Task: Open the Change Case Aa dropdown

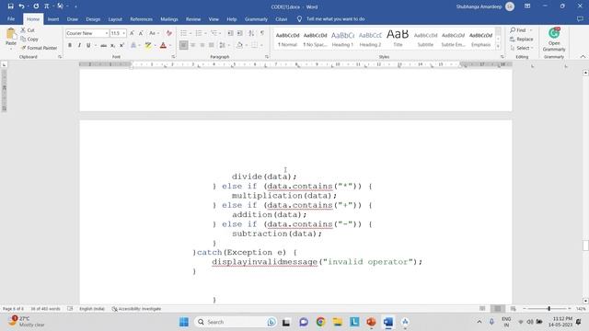Action: (x=157, y=33)
